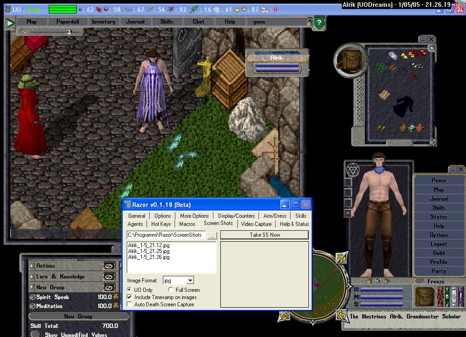The height and width of the screenshot is (337, 466).
Task: Click the Guild button on the paperdoll
Action: (x=438, y=253)
